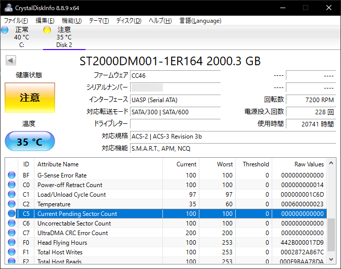Select the Disk 2 tab
The width and height of the screenshot is (341, 269).
(x=64, y=37)
